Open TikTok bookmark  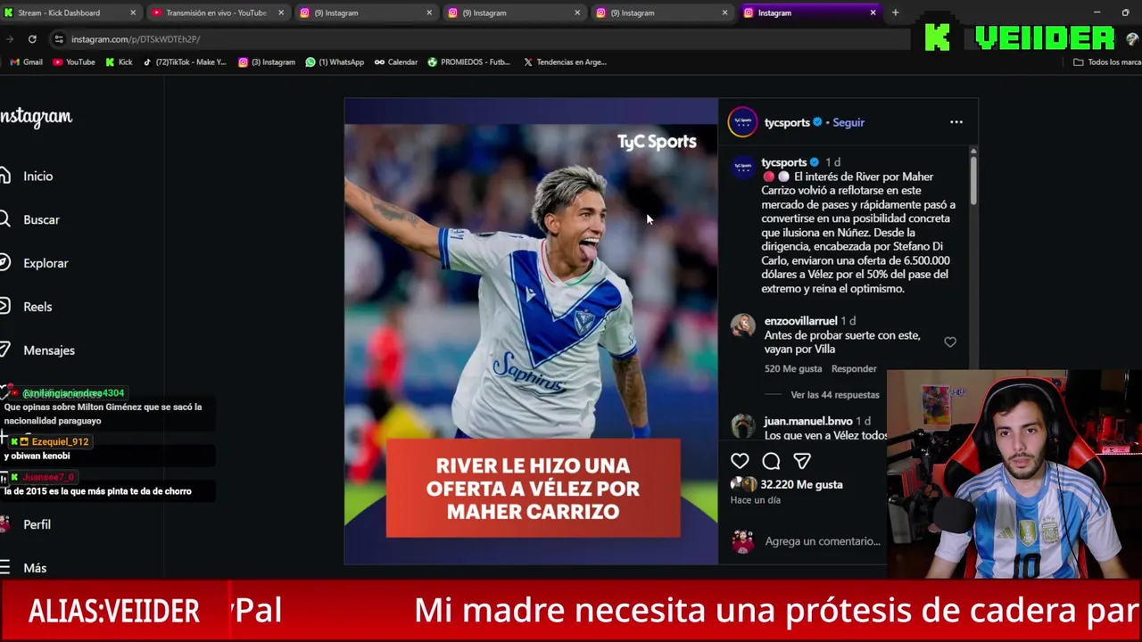click(x=185, y=62)
